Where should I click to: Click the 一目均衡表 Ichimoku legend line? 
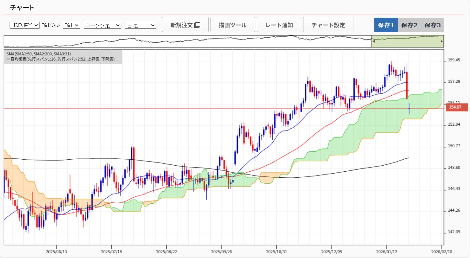pyautogui.click(x=60, y=59)
